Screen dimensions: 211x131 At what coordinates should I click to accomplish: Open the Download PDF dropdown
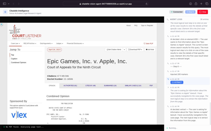(135, 50)
